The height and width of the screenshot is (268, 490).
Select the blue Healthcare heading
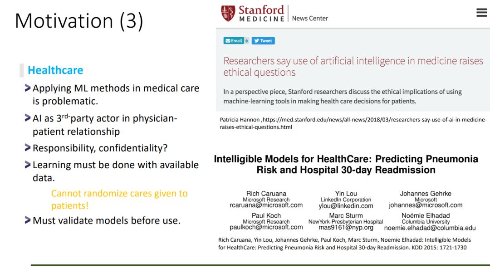55,70
